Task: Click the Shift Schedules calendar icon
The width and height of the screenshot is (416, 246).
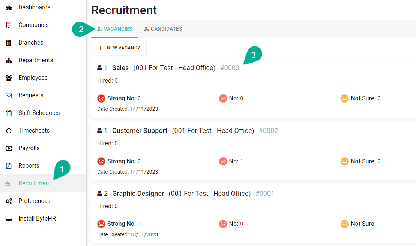Action: coord(9,113)
